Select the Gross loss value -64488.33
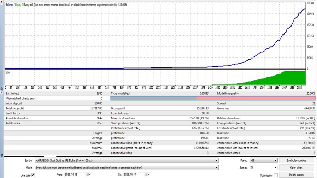The height and width of the screenshot is (178, 317). 309,108
